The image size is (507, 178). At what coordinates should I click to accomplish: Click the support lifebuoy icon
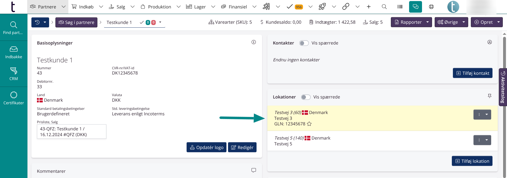(431, 7)
